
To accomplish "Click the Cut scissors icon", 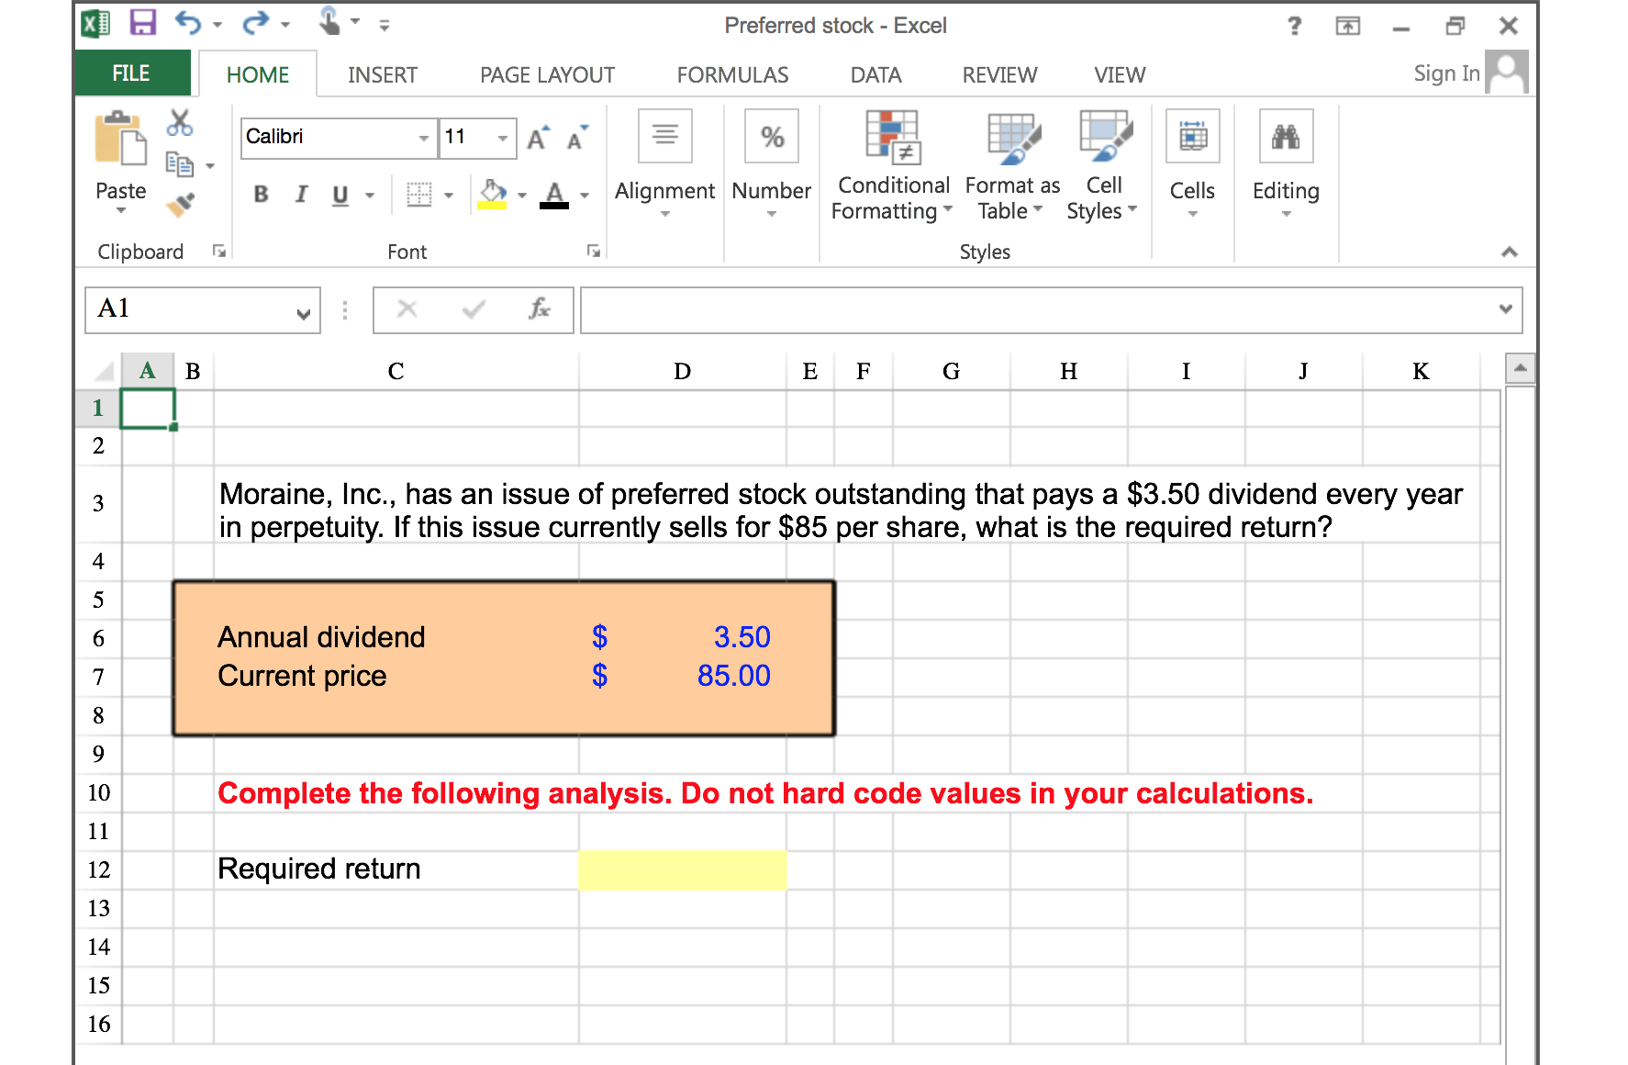I will (180, 121).
